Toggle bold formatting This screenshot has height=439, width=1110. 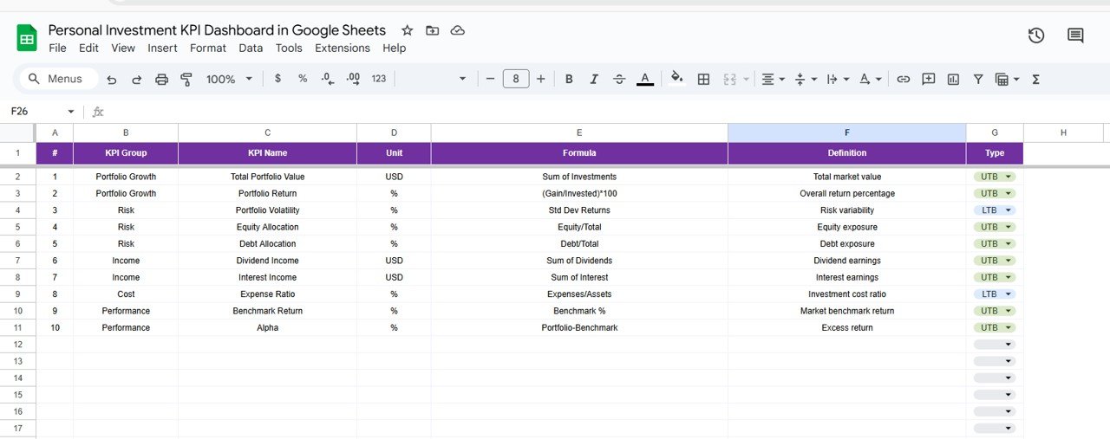point(569,79)
